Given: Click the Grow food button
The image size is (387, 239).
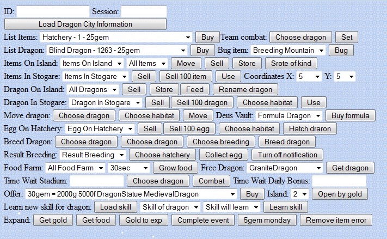Looking at the screenshot, I should pos(175,168).
